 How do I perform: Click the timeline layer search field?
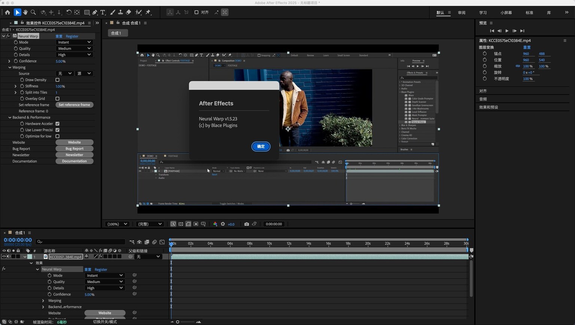[80, 242]
